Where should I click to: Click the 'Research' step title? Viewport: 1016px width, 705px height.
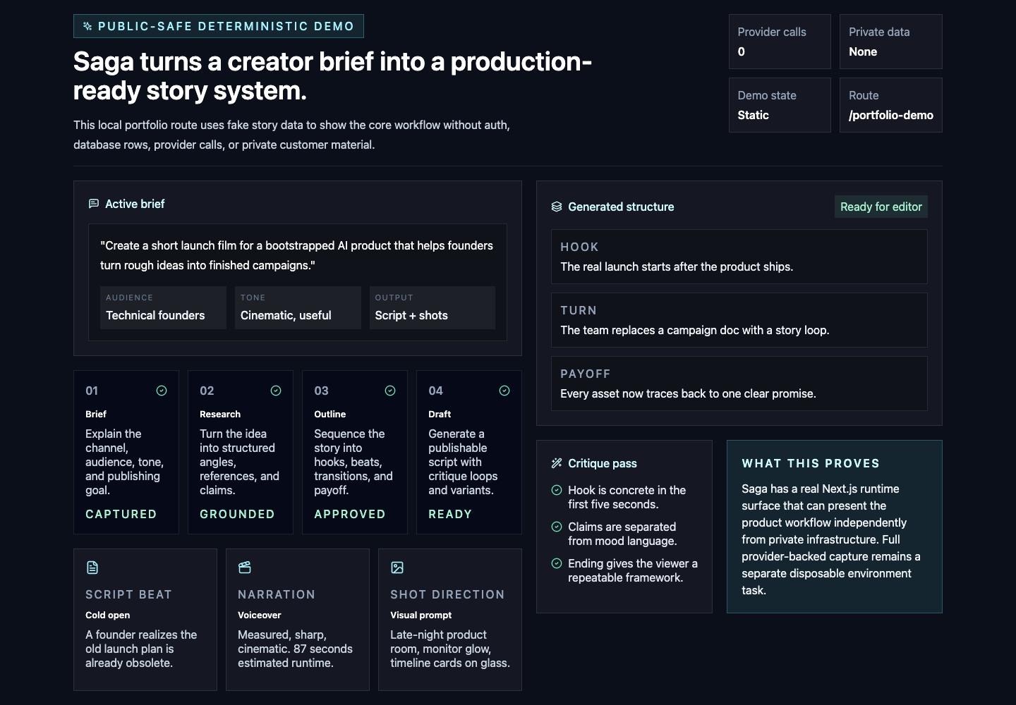point(220,414)
